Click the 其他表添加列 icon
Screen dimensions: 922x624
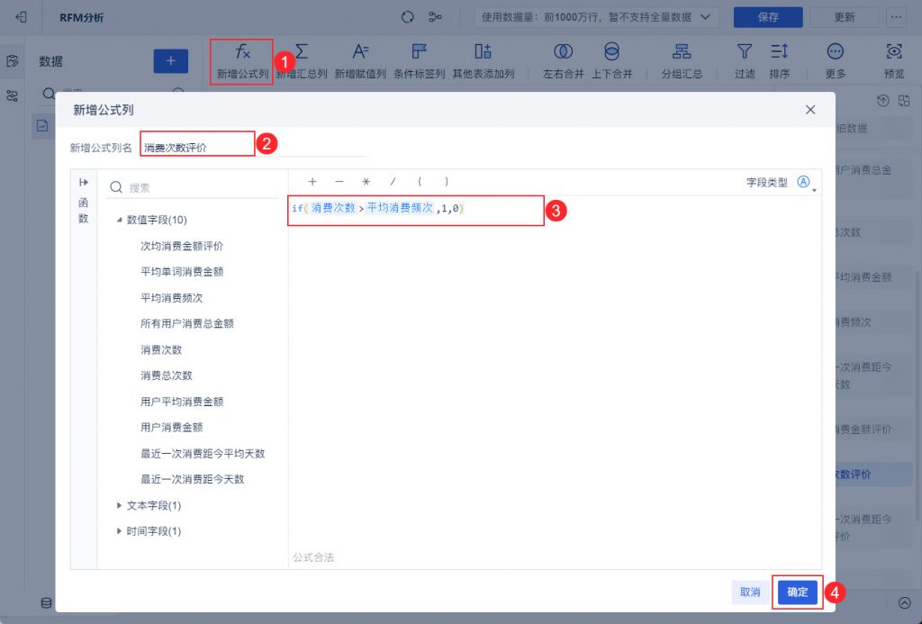pyautogui.click(x=483, y=51)
